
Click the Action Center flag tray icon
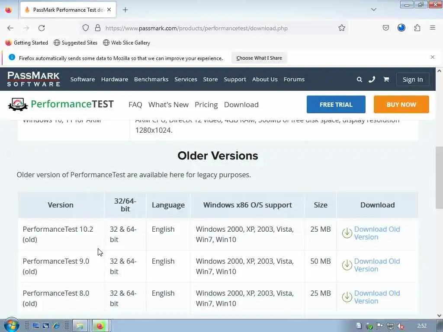point(380,326)
